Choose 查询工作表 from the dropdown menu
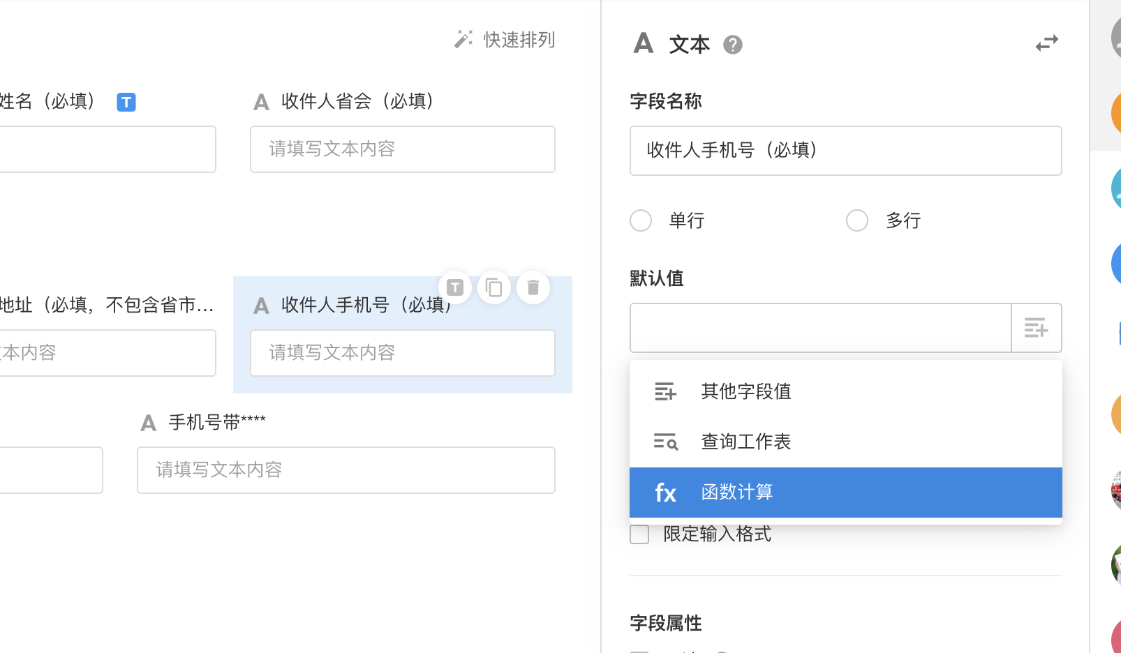This screenshot has height=653, width=1121. [x=746, y=442]
